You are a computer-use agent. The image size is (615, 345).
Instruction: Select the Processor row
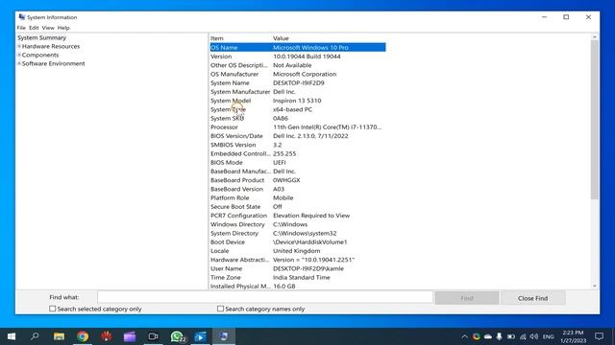coord(298,127)
